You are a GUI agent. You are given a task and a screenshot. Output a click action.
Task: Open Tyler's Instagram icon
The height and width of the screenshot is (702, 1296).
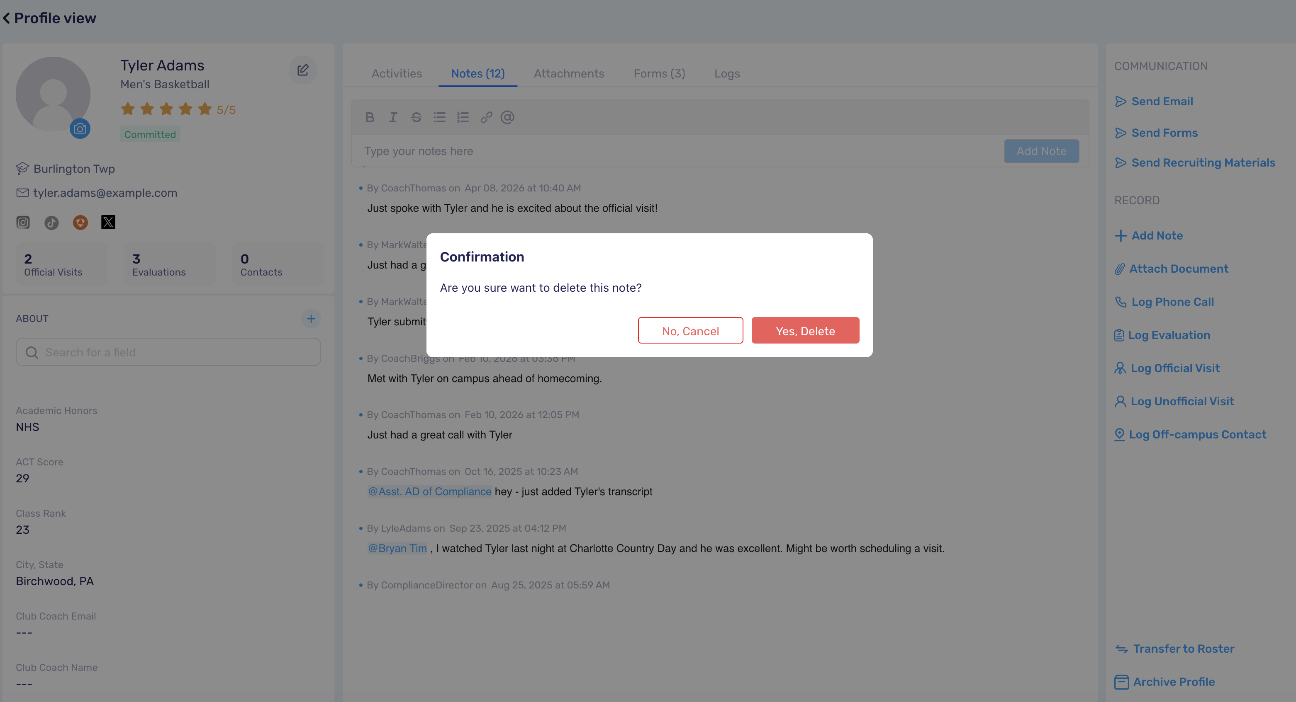point(23,222)
